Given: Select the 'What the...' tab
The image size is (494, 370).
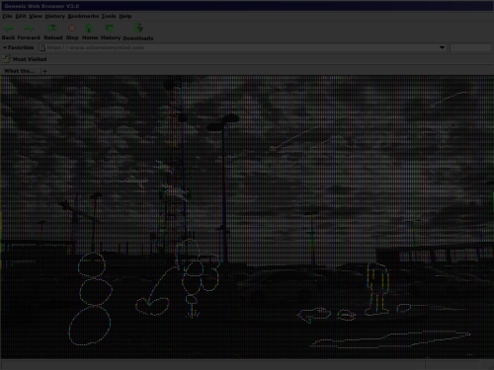Looking at the screenshot, I should [x=20, y=71].
